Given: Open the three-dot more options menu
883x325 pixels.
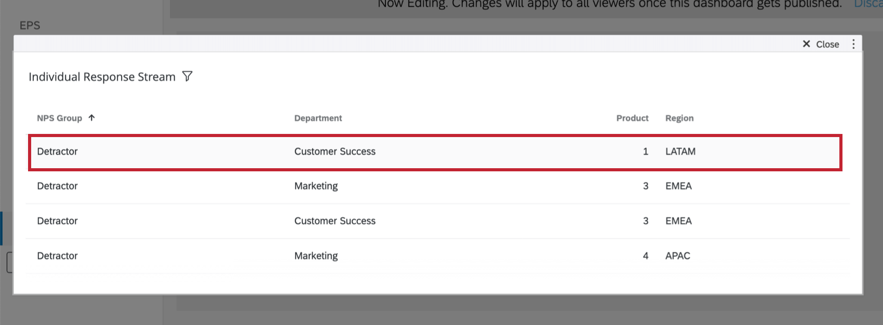Looking at the screenshot, I should [853, 44].
